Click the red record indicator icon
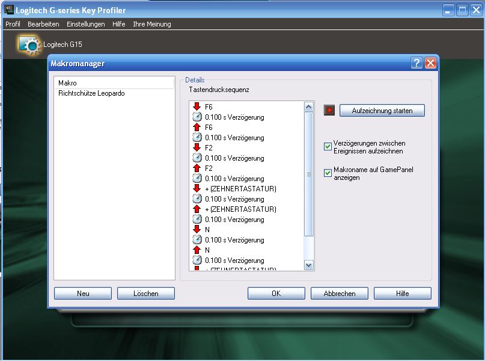Viewport: 485px width, 361px height. 329,111
